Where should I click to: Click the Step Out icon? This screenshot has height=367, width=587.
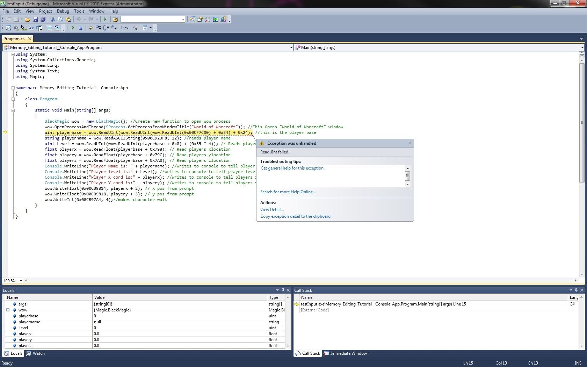click(114, 28)
